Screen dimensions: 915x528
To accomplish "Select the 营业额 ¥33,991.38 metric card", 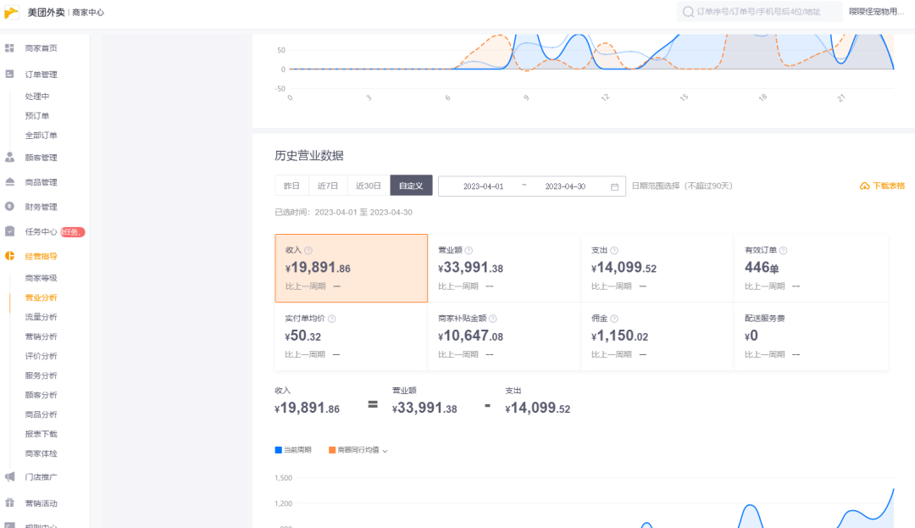I will pos(504,269).
